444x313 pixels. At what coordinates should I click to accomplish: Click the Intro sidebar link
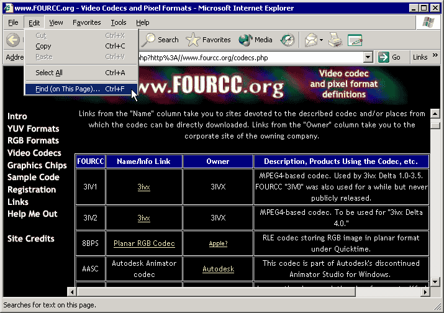[x=17, y=116]
